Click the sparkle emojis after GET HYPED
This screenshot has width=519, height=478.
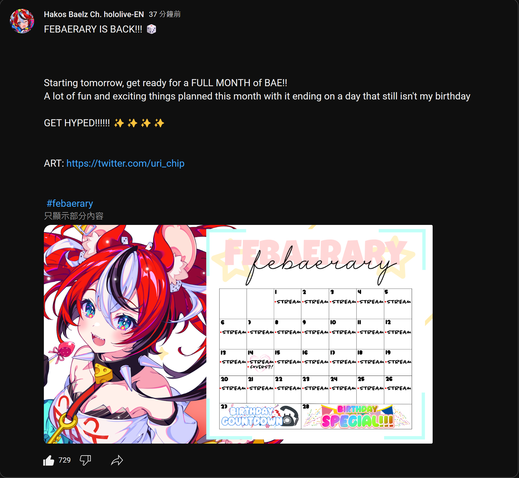point(139,123)
